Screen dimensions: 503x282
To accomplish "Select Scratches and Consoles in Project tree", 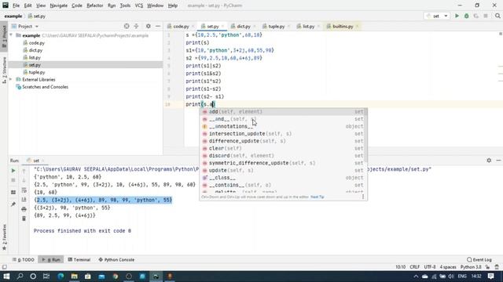I will tap(45, 87).
